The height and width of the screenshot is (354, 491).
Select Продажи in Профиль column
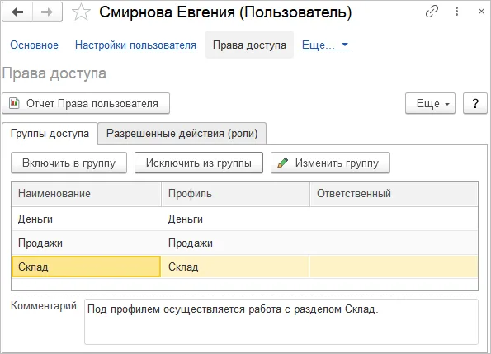235,243
